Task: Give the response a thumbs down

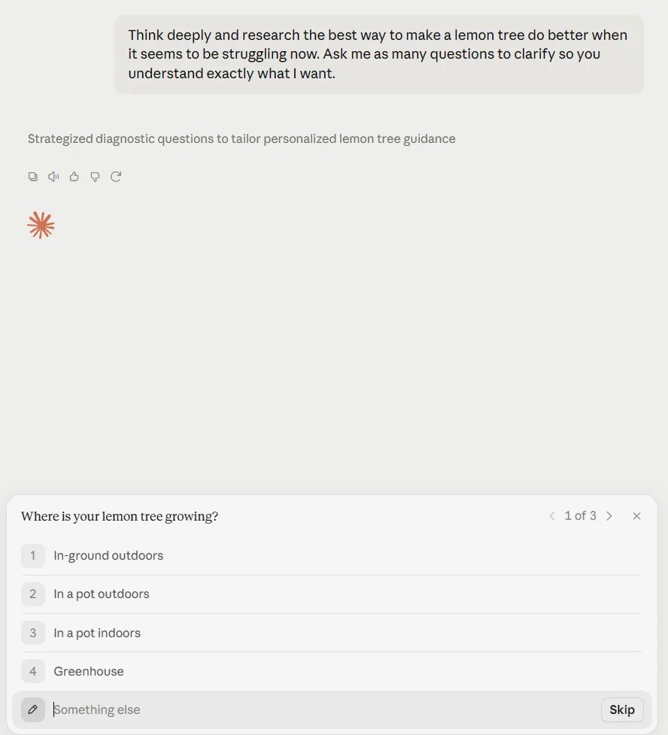Action: (x=96, y=177)
